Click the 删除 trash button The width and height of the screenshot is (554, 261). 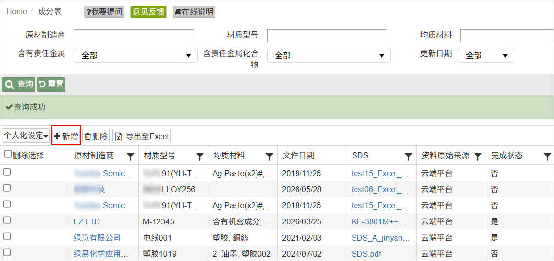point(97,136)
